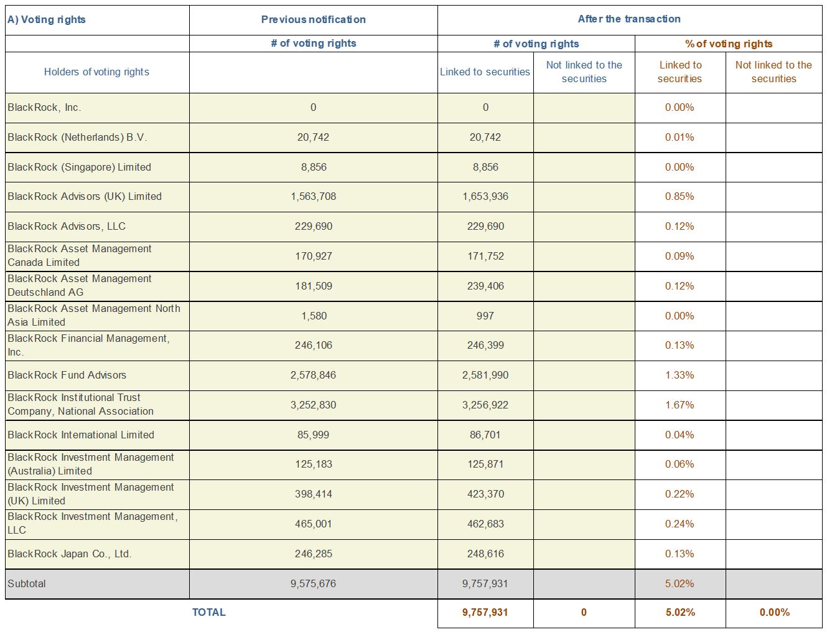
Task: Click the 1,653,936 linked to securities cell
Action: 485,197
